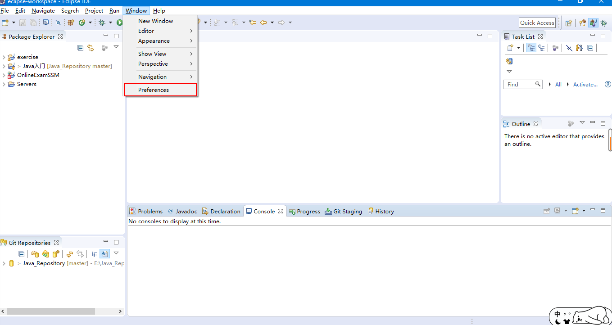Click Open Console icon in Console view
Screen dimensions: 612x325
click(x=575, y=211)
